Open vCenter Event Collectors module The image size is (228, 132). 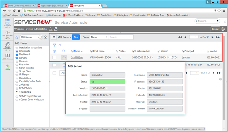click(31, 99)
